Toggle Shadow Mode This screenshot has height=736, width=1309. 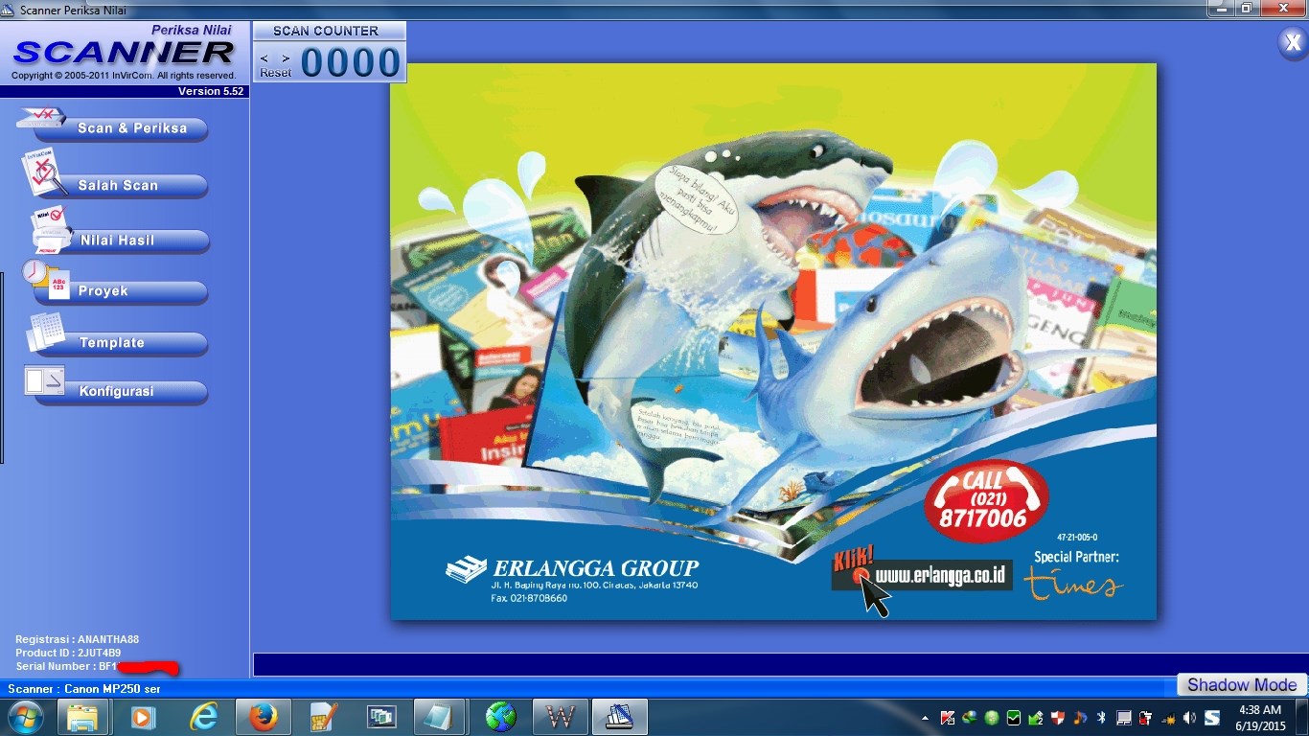(x=1242, y=685)
